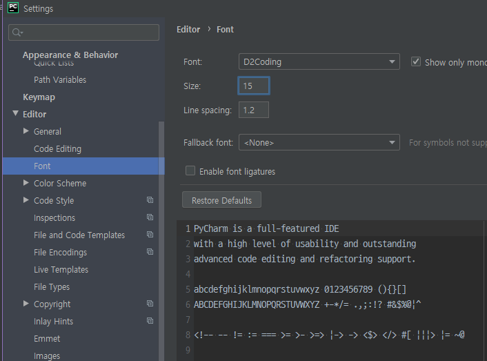Image resolution: width=487 pixels, height=361 pixels.
Task: Select the Font settings item
Action: (x=83, y=166)
